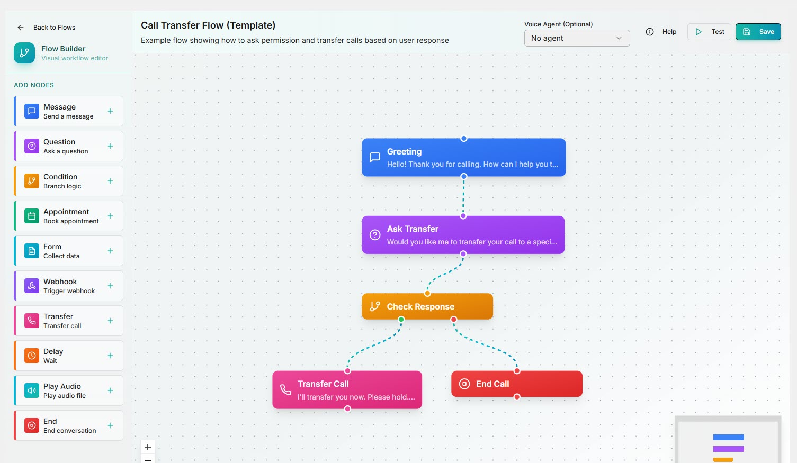Screen dimensions: 797x463
Task: Select the Condition branch logic icon
Action: coord(31,181)
